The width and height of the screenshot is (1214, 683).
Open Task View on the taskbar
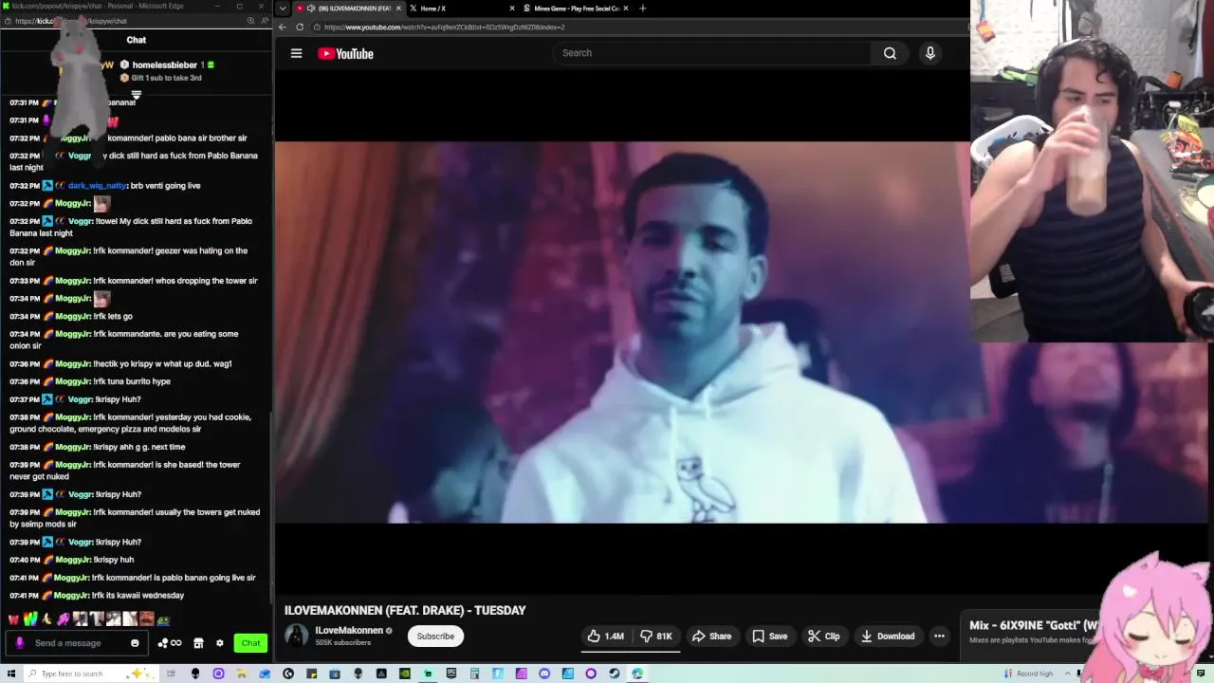tap(170, 674)
